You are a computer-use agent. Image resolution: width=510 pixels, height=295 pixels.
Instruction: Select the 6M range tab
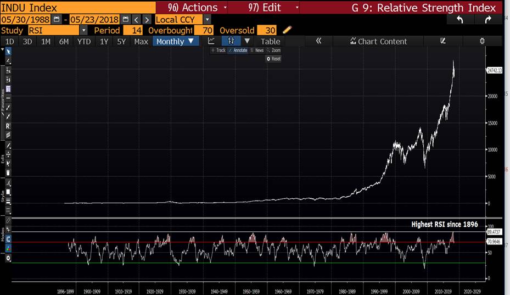coord(64,41)
